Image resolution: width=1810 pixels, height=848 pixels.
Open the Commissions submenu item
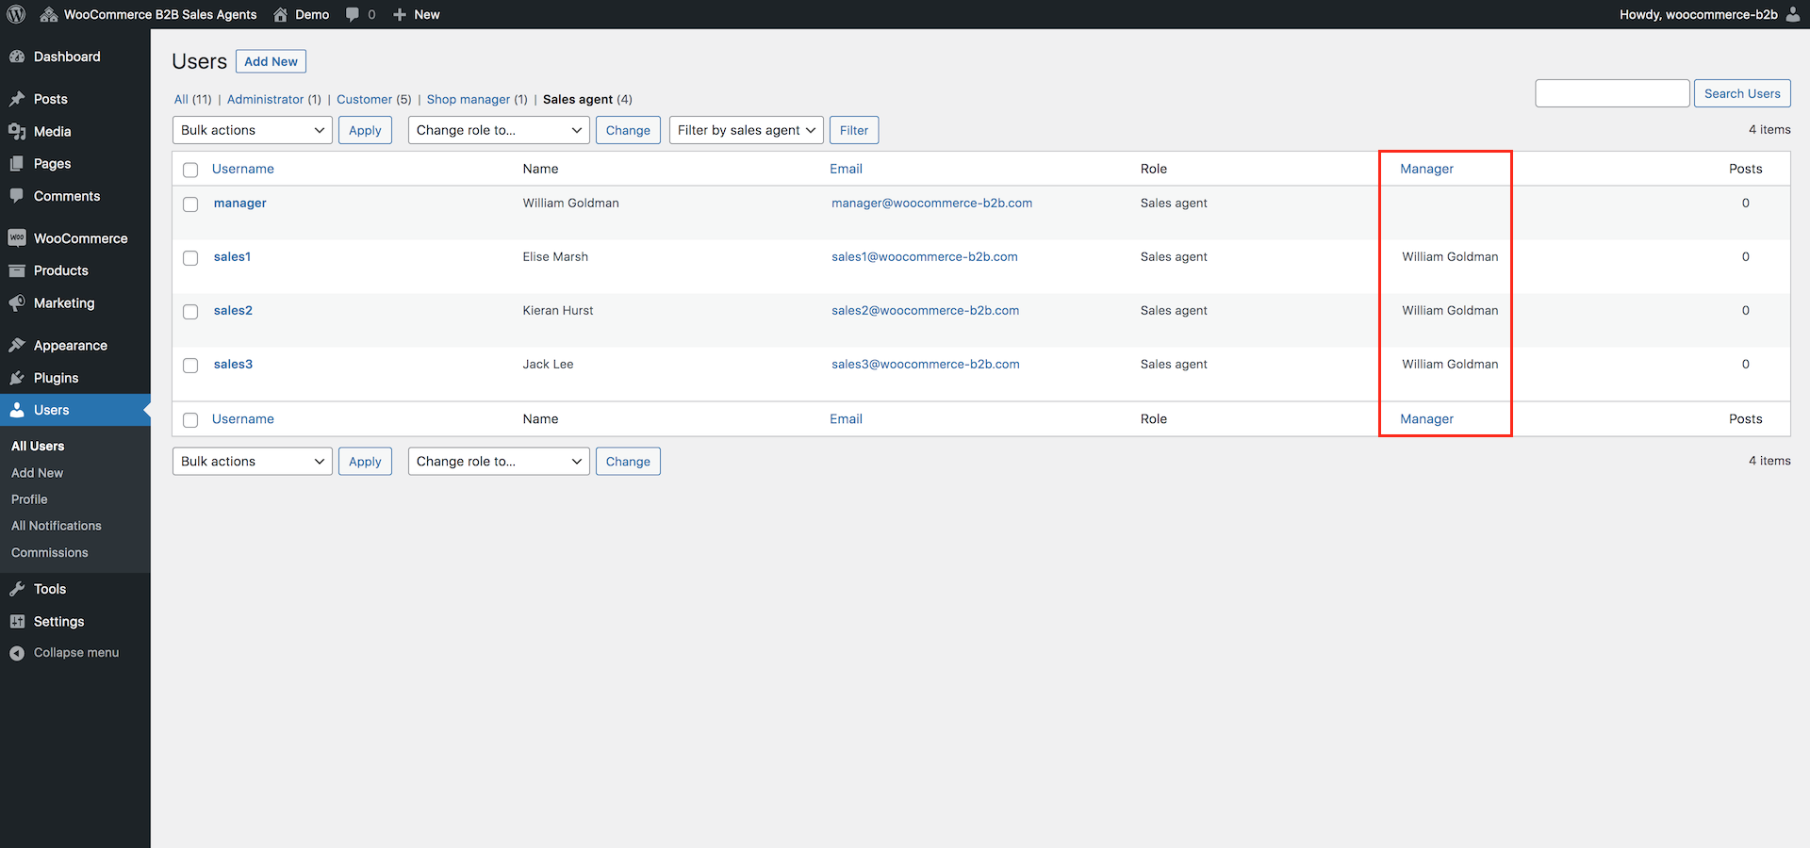tap(50, 553)
